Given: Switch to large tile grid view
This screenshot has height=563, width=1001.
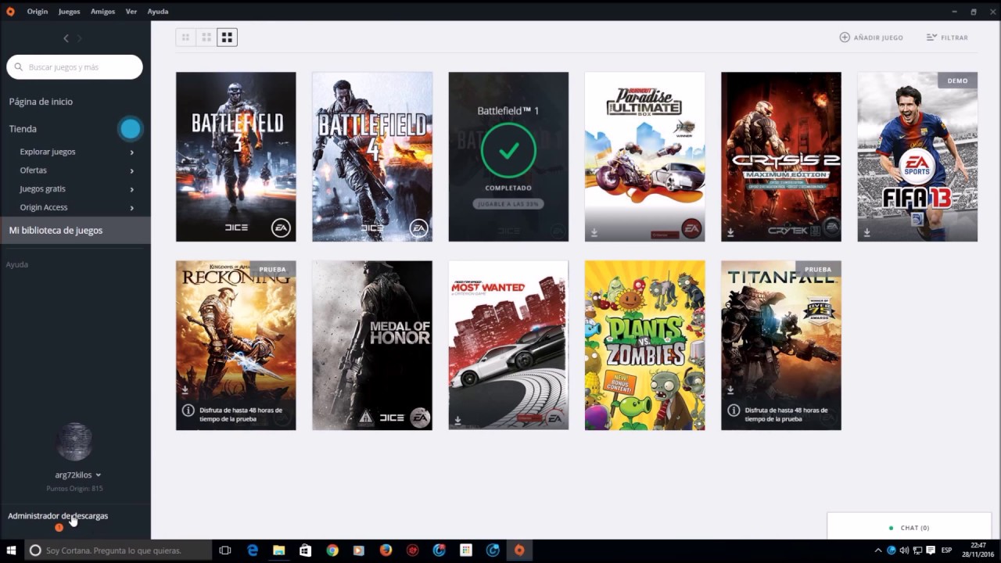Looking at the screenshot, I should pyautogui.click(x=227, y=37).
